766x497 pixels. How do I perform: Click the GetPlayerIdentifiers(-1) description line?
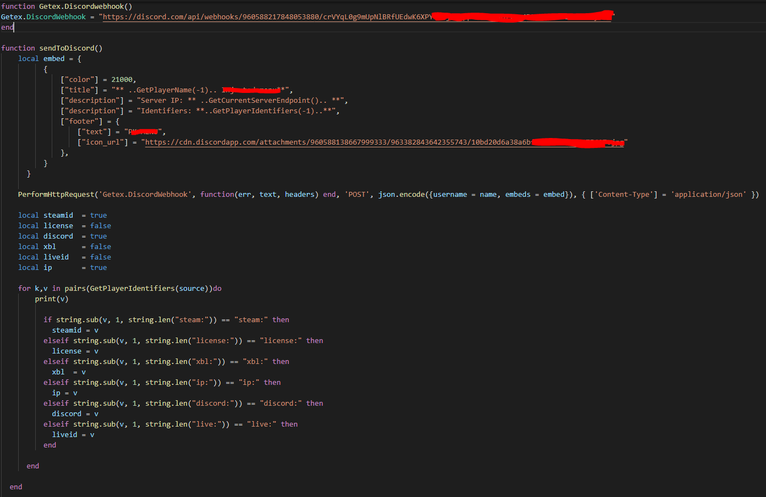click(x=200, y=111)
